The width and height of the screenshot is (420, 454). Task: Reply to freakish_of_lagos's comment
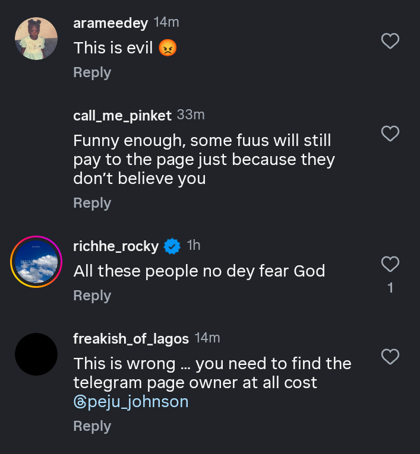coord(92,426)
